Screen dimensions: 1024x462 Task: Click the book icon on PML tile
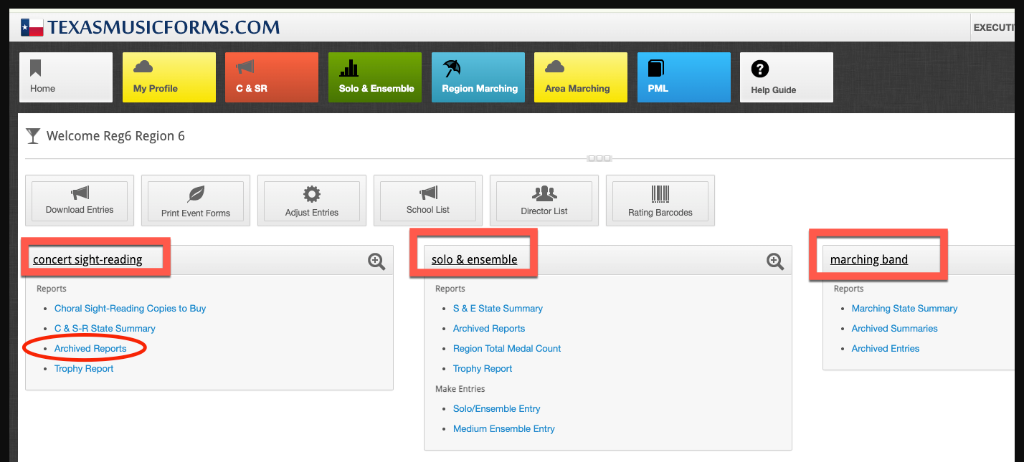click(656, 68)
